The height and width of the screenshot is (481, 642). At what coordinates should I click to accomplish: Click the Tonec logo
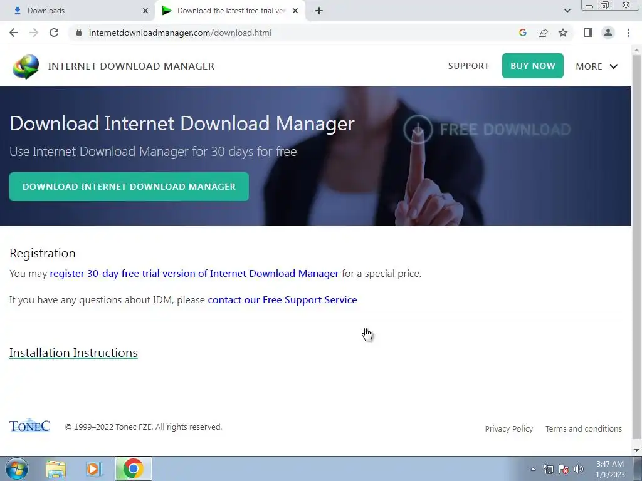click(x=29, y=425)
